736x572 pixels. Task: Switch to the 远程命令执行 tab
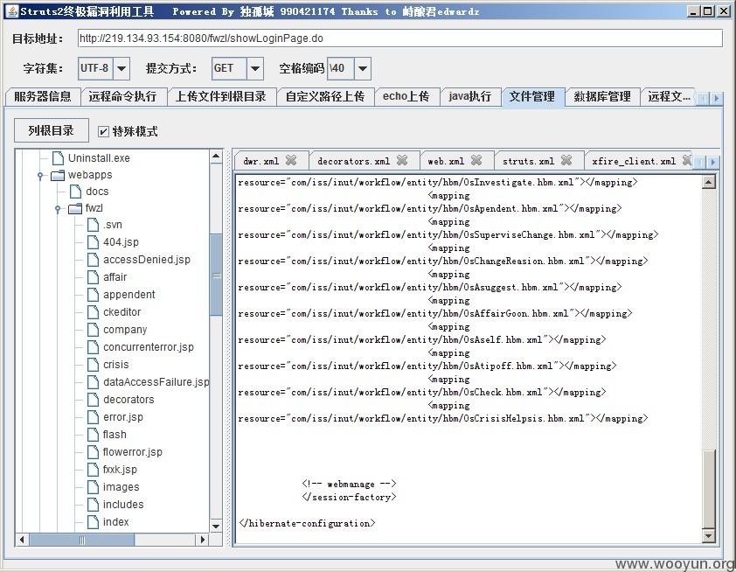123,97
